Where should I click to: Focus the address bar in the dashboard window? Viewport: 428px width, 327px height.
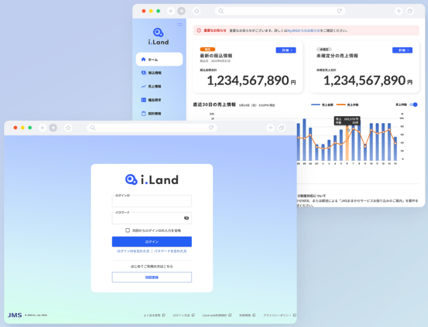tap(280, 11)
